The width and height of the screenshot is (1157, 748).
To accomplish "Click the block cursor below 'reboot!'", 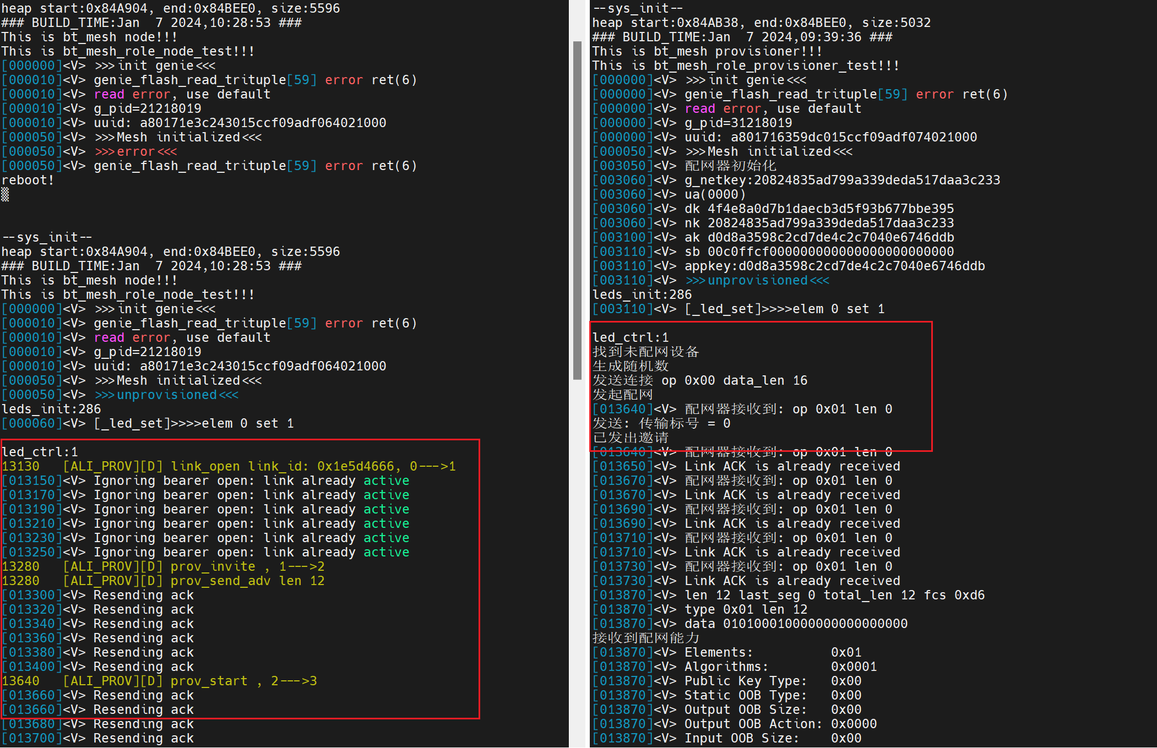I will [x=5, y=194].
